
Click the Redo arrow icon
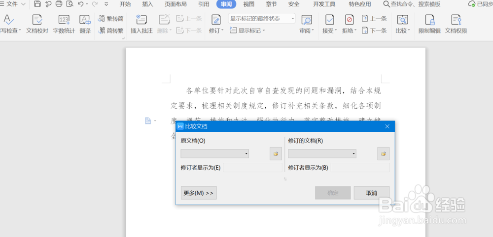pyautogui.click(x=95, y=4)
